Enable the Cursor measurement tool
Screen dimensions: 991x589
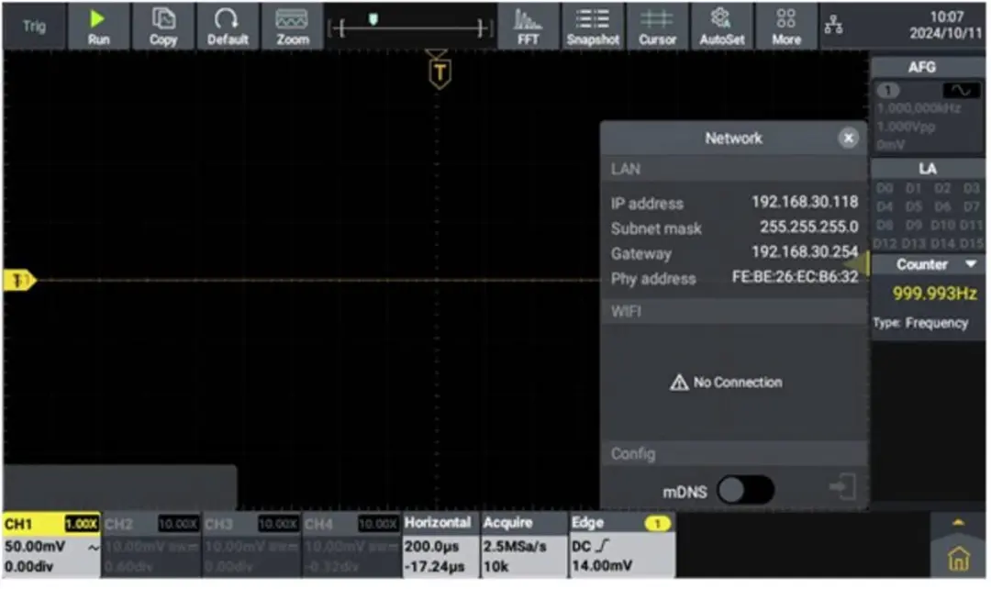657,27
